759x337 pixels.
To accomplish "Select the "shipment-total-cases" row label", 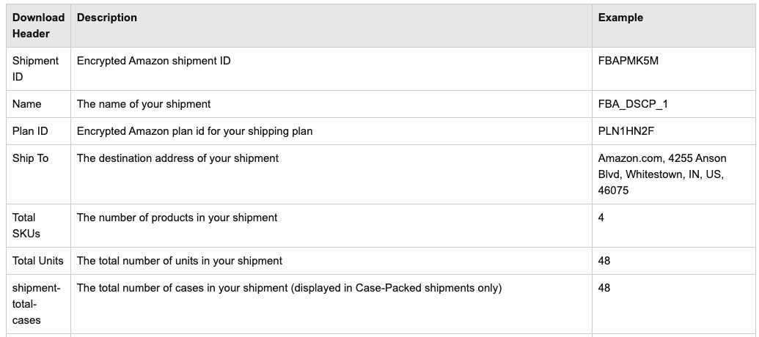I will (x=33, y=304).
